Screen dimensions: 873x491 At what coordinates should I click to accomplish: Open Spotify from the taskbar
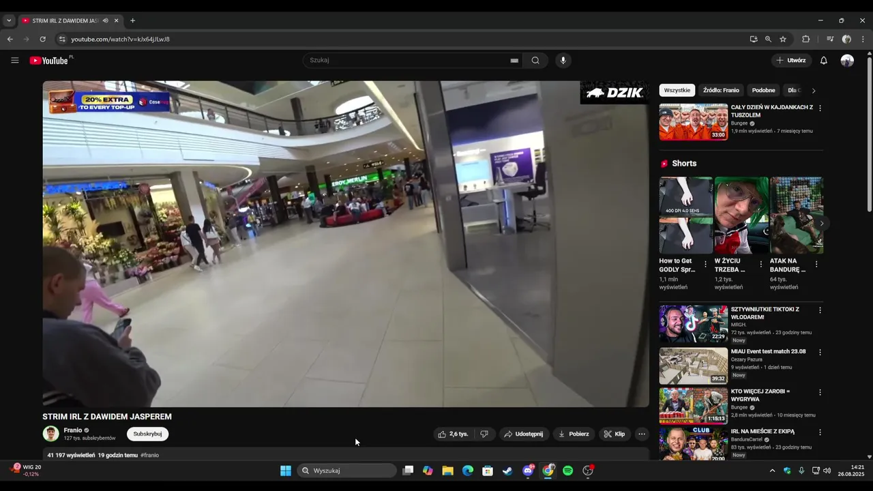(568, 471)
